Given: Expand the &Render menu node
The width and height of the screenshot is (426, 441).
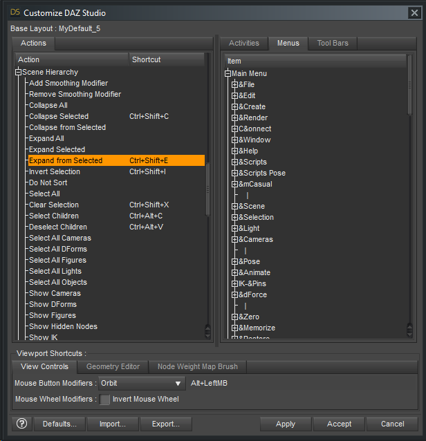Looking at the screenshot, I should click(x=234, y=118).
